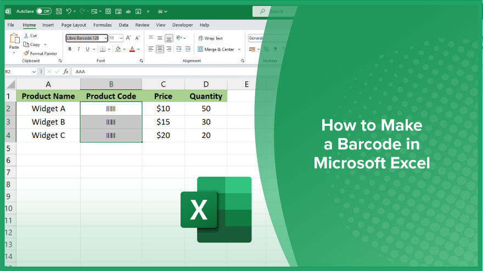Open Alignment group dialog launcher

(243, 61)
